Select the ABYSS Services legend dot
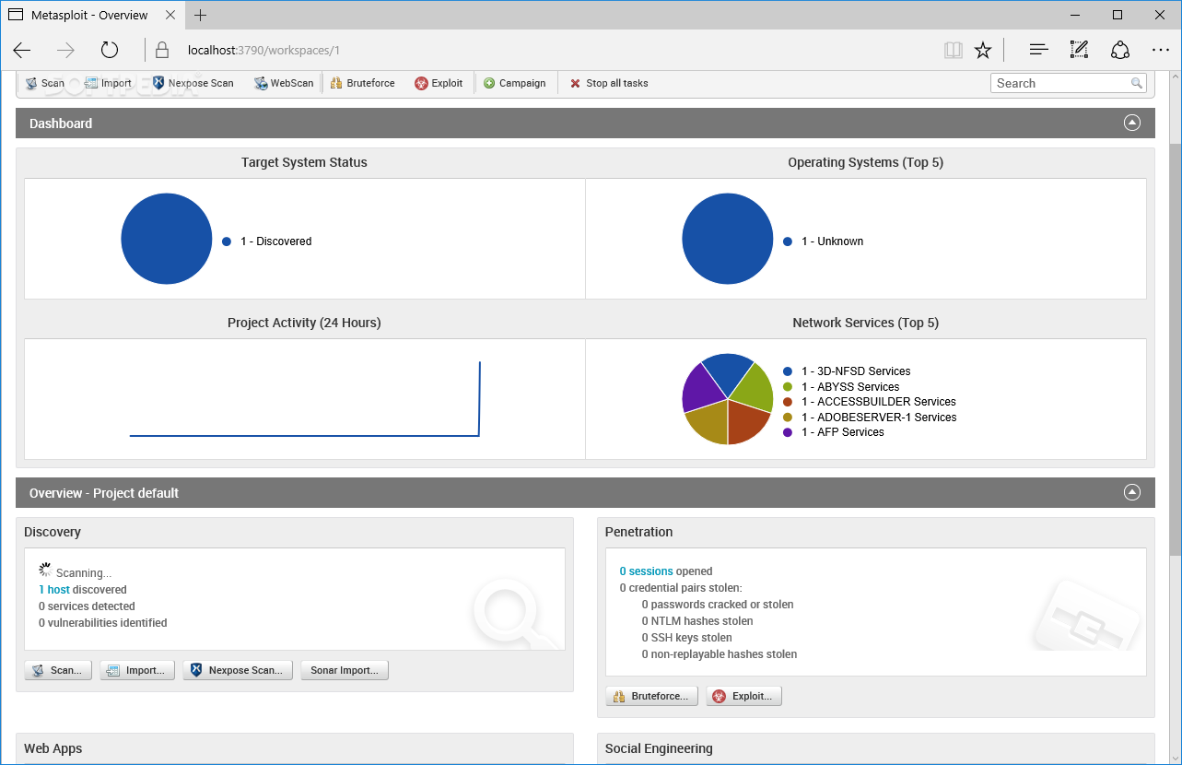Viewport: 1182px width, 765px height. [788, 387]
